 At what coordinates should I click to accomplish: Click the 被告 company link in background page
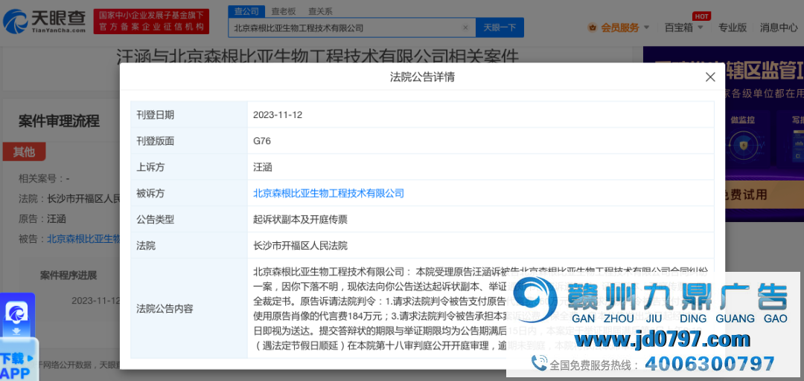pos(83,239)
